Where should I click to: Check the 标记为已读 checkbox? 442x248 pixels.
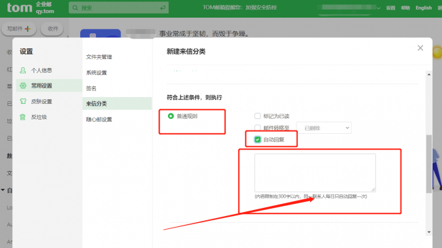click(x=257, y=116)
